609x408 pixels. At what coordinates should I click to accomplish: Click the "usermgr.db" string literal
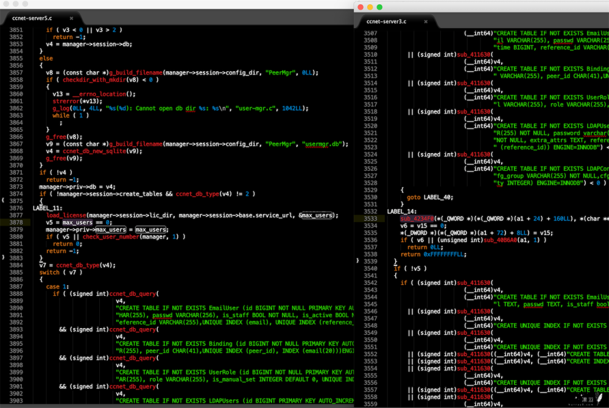click(x=323, y=144)
